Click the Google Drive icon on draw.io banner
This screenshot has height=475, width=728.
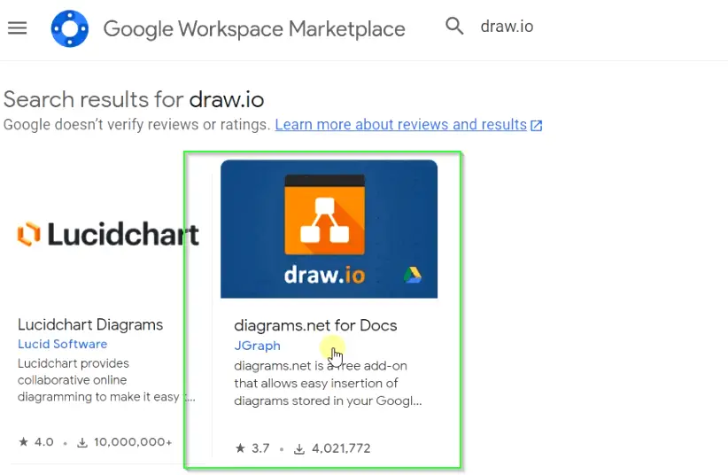point(413,275)
